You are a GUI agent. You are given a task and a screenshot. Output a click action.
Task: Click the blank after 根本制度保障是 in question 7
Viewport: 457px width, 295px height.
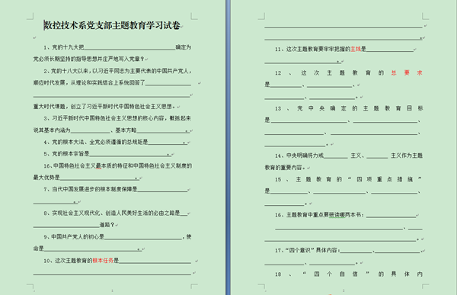click(162, 191)
